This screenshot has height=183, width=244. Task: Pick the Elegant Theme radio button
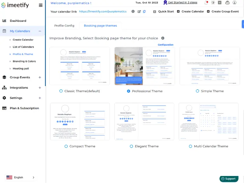click(131, 146)
